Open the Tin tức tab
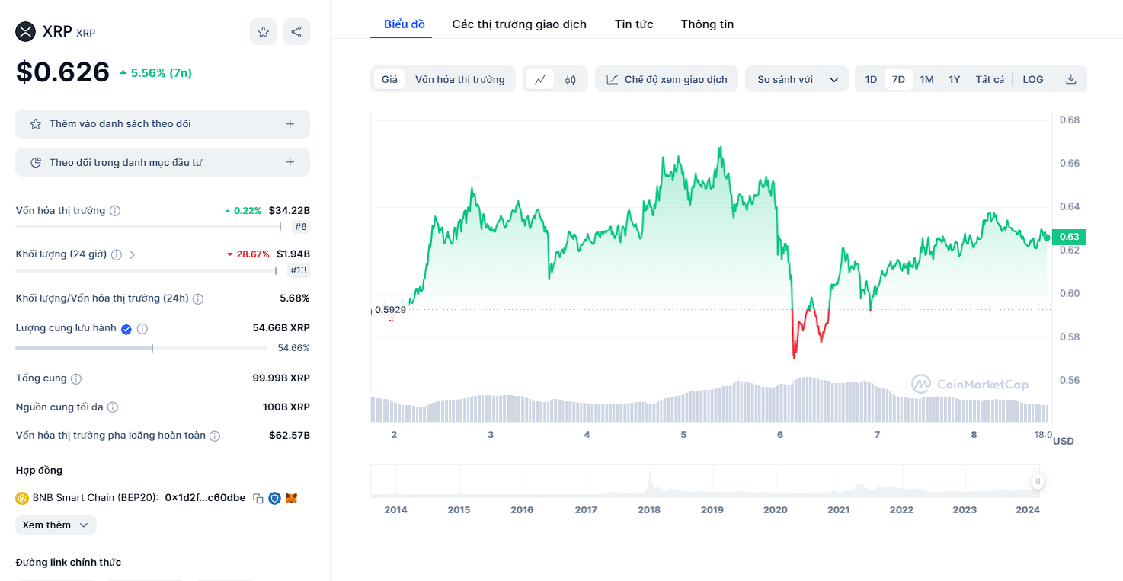The height and width of the screenshot is (581, 1123). 634,24
